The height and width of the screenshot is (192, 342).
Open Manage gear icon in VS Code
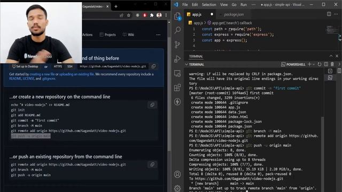(x=177, y=188)
